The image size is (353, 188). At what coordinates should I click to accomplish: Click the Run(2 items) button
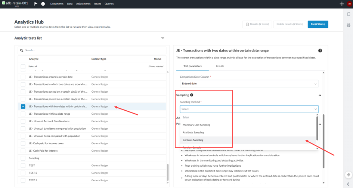point(318,24)
